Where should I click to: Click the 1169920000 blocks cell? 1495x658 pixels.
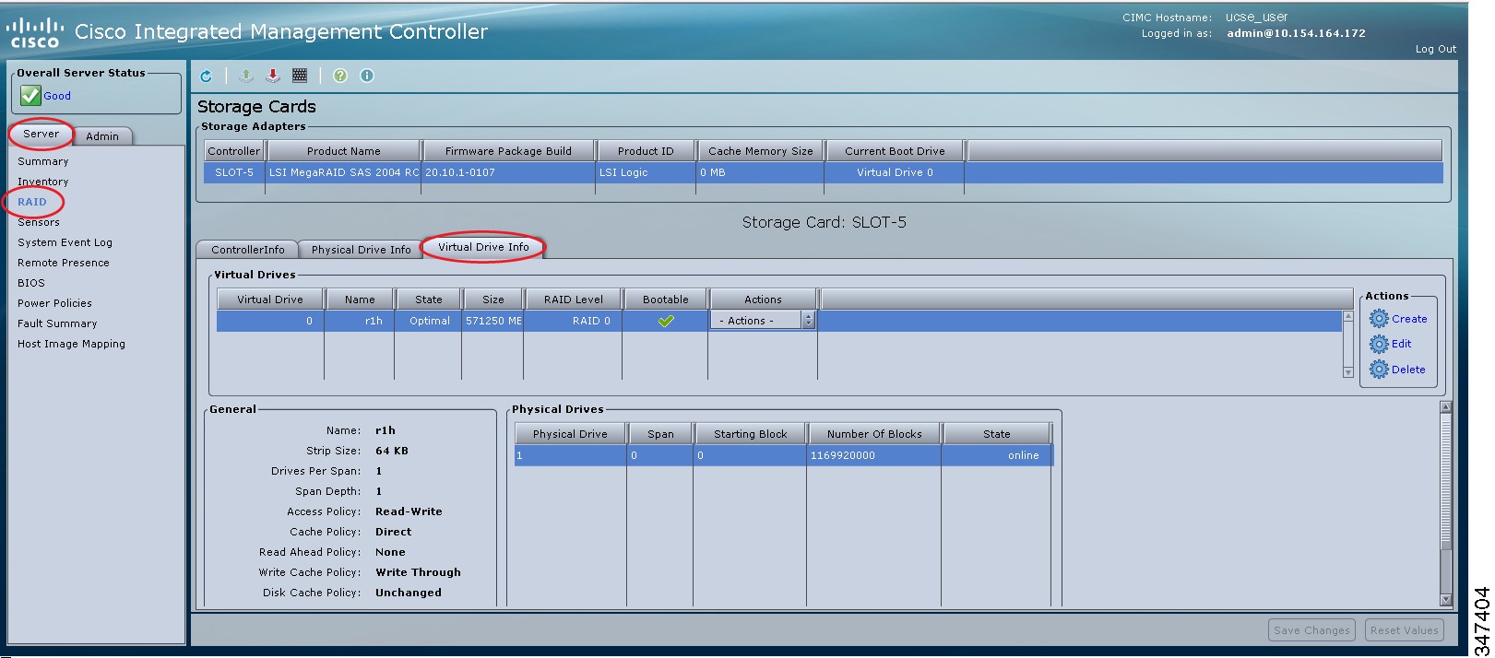874,455
